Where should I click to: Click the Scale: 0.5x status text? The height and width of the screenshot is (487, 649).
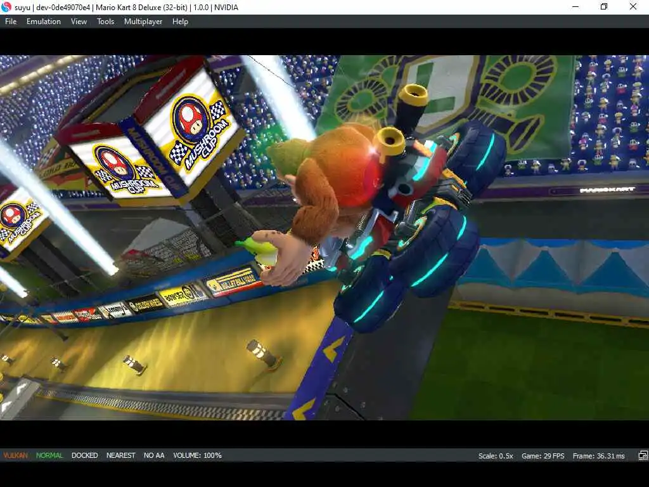[x=496, y=456]
